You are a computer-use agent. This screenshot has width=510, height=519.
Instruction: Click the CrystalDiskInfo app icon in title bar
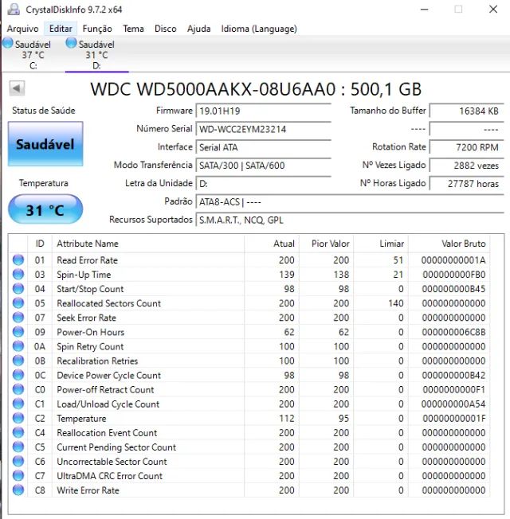pos(14,10)
